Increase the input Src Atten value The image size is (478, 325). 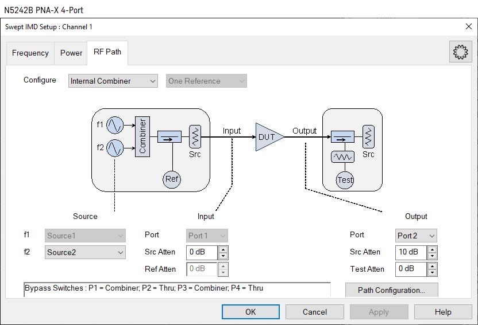(223, 249)
